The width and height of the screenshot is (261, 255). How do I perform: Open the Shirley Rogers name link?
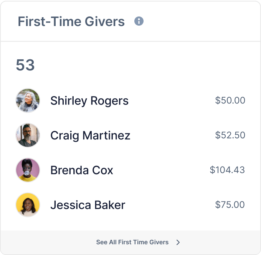(x=89, y=101)
